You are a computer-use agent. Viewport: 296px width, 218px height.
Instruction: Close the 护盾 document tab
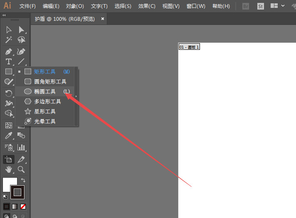tap(103, 19)
